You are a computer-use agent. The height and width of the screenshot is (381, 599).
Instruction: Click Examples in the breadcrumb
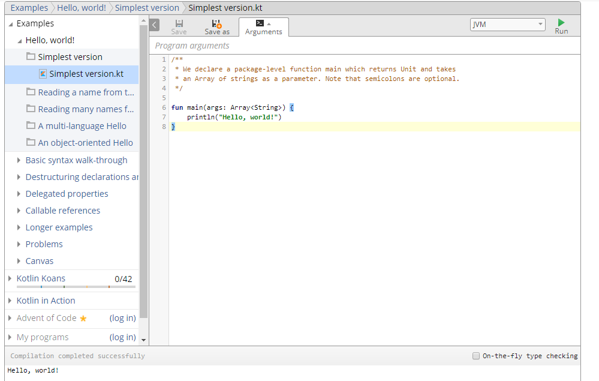pos(29,8)
